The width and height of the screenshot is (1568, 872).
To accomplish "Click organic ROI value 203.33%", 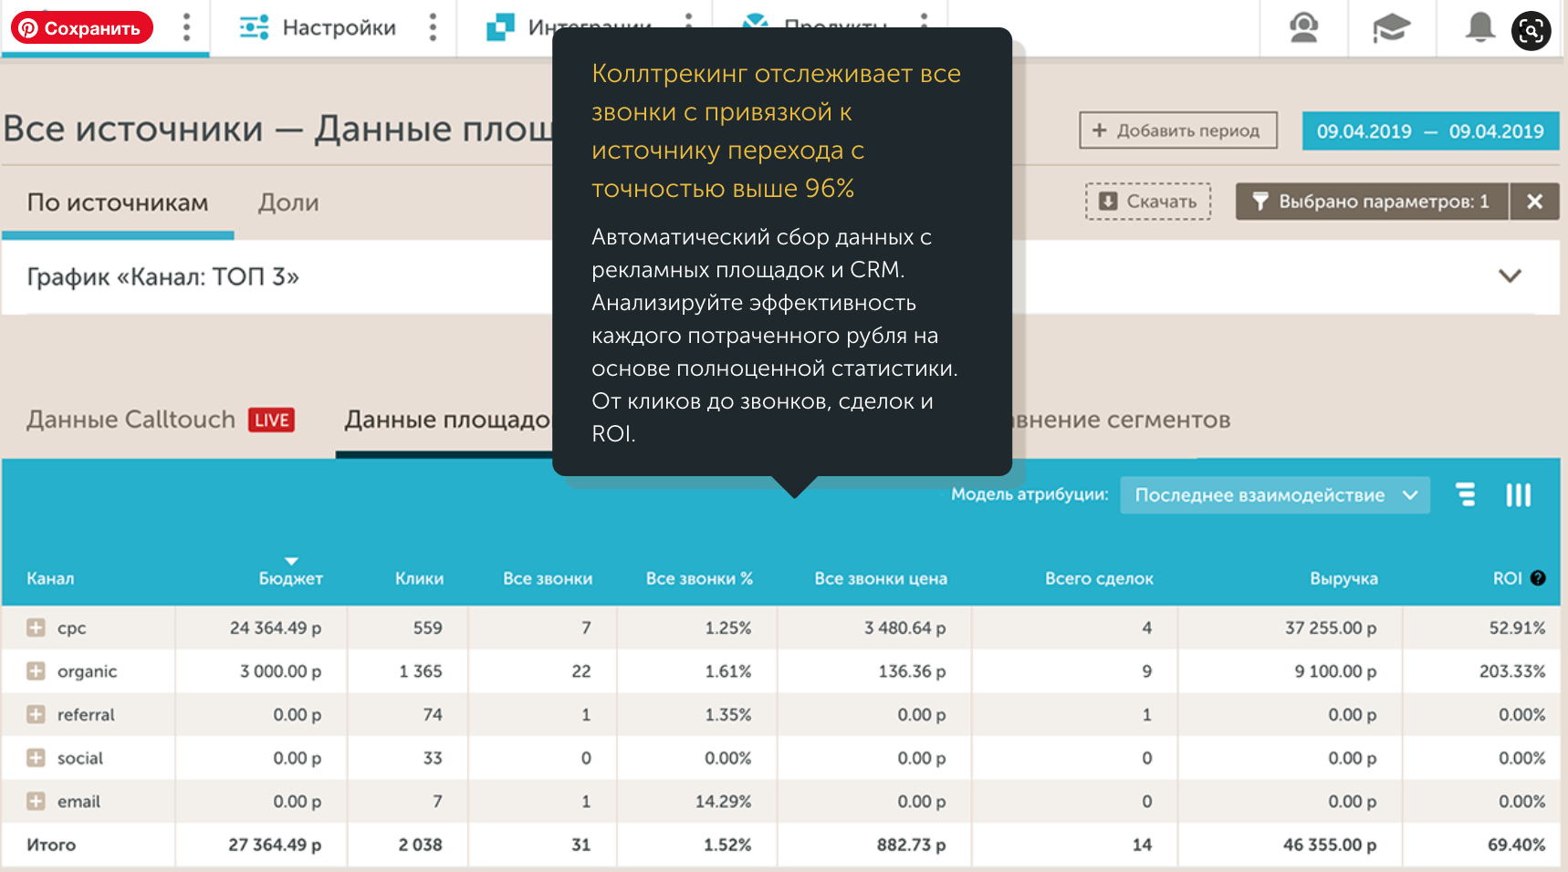I will pos(1512,671).
